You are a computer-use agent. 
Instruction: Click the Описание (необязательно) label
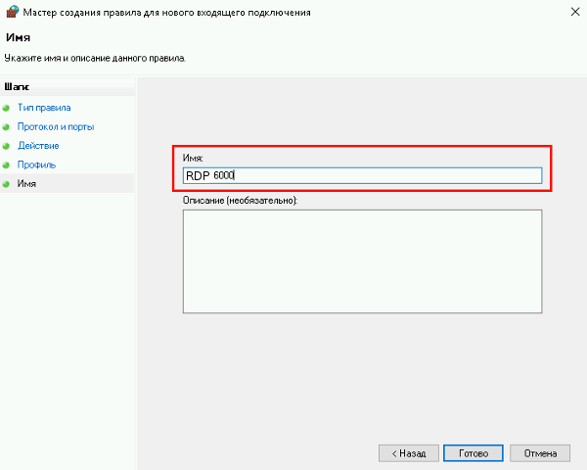(240, 200)
